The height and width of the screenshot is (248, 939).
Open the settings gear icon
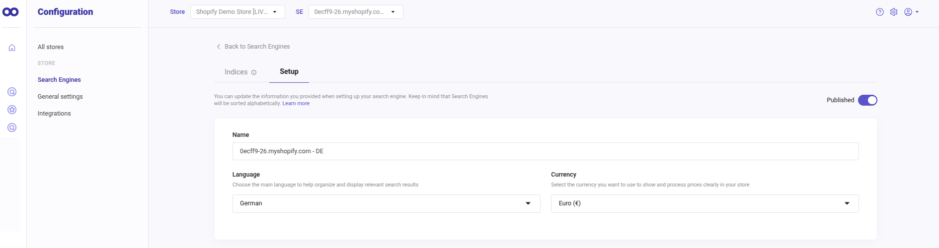(894, 12)
